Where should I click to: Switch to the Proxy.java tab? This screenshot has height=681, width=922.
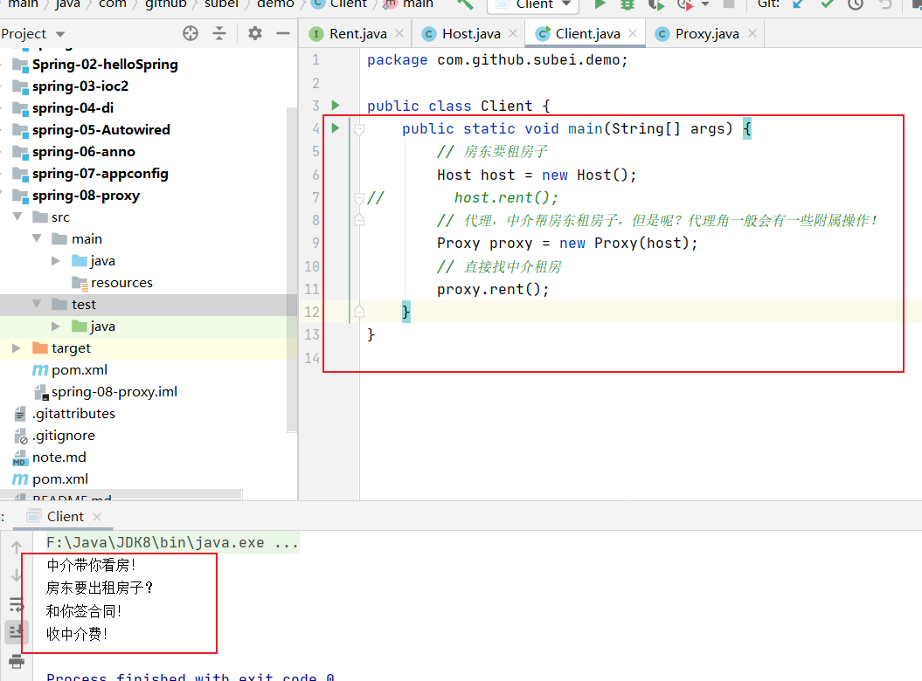(706, 33)
